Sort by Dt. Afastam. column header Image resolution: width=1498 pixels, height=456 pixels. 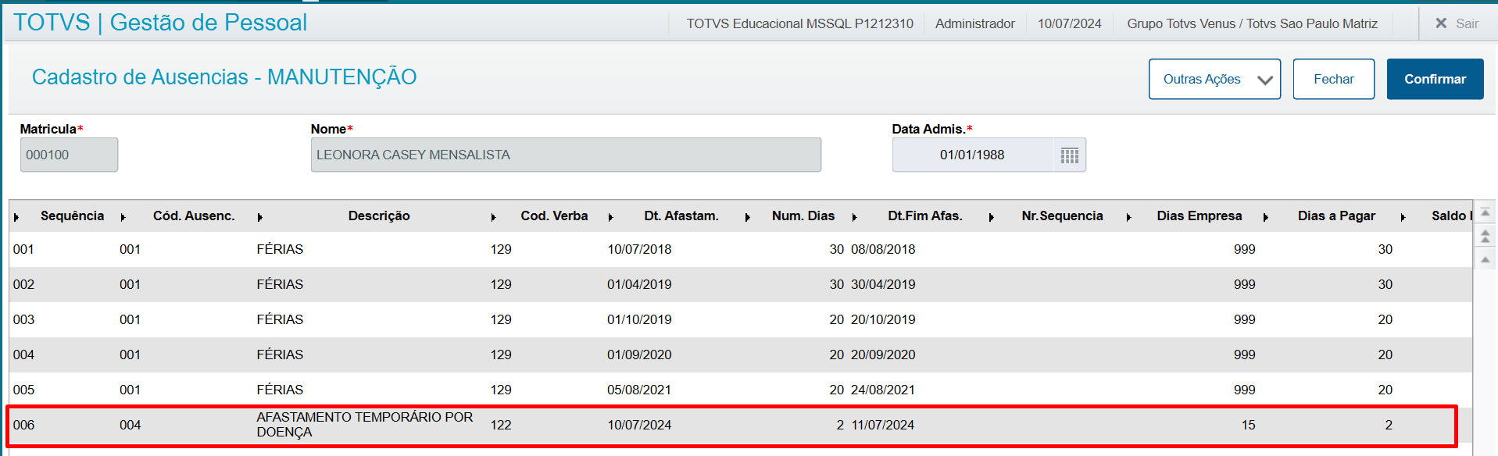click(x=681, y=216)
